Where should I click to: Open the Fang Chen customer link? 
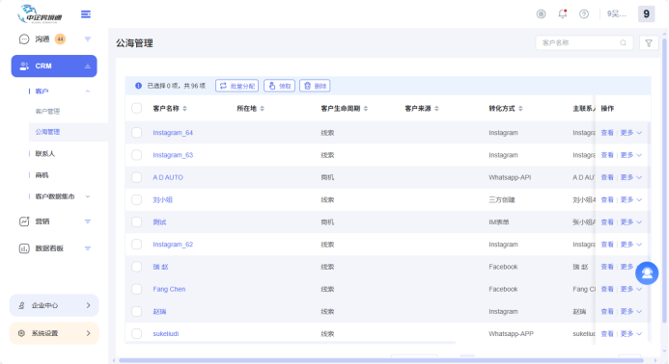tap(169, 289)
